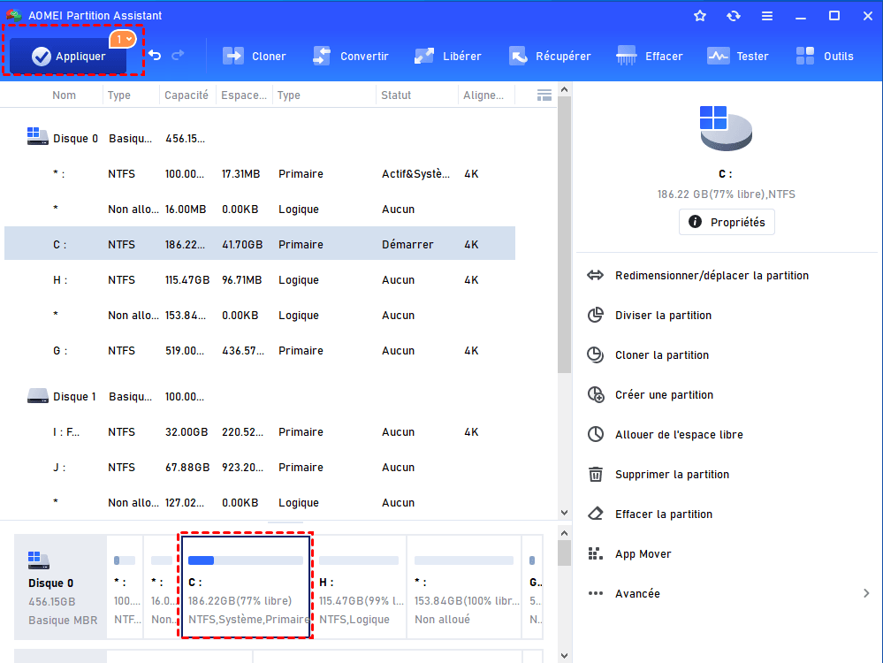Click Redimensionner/déplacer la partition
The height and width of the screenshot is (663, 883).
712,276
